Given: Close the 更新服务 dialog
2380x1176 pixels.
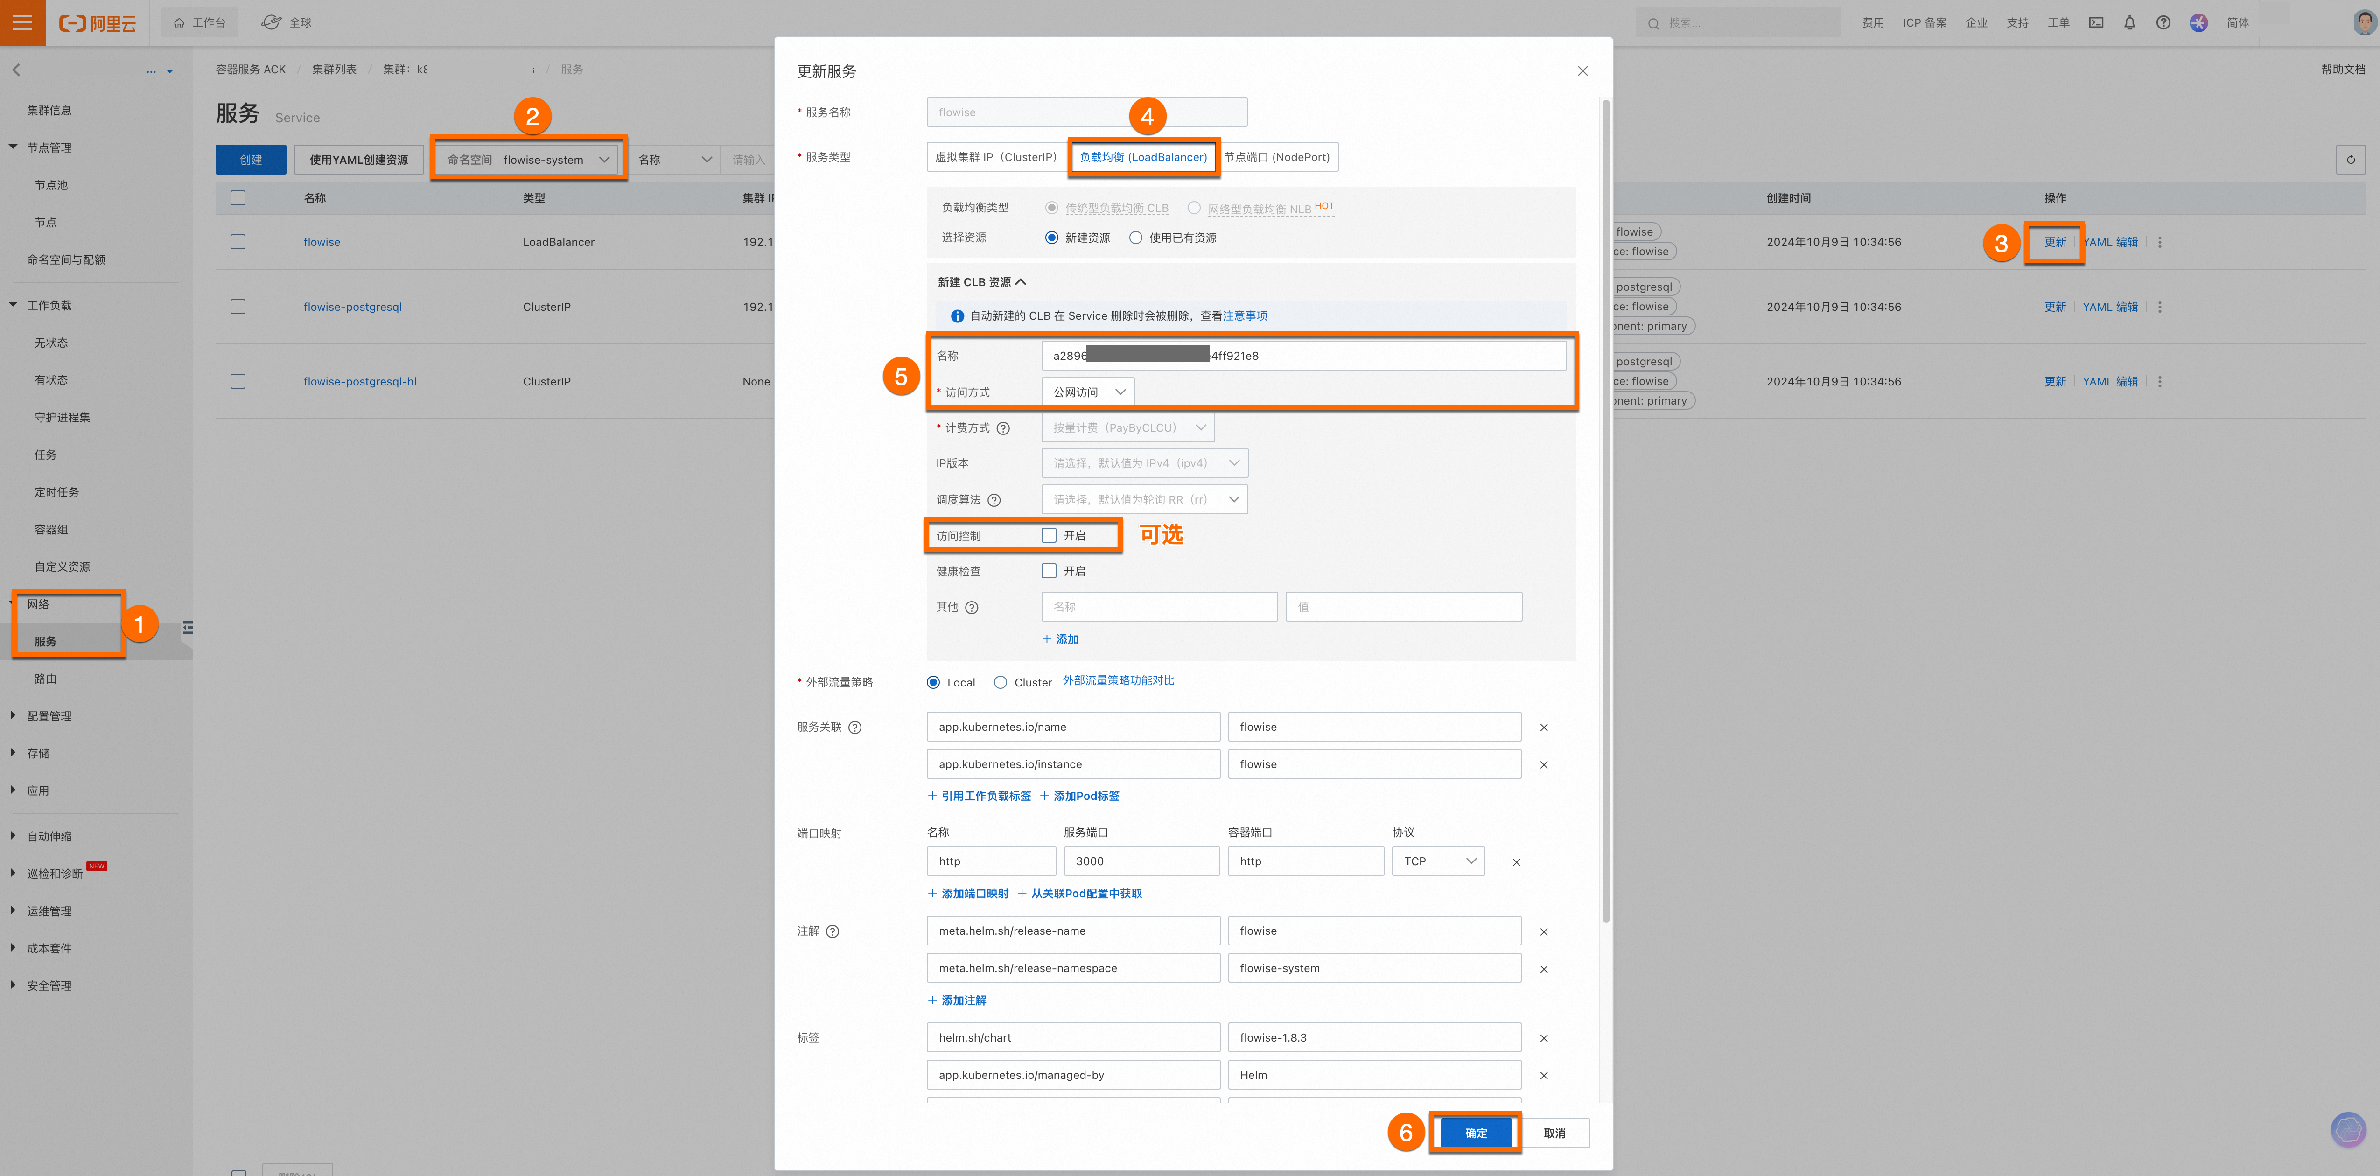Looking at the screenshot, I should (1582, 71).
